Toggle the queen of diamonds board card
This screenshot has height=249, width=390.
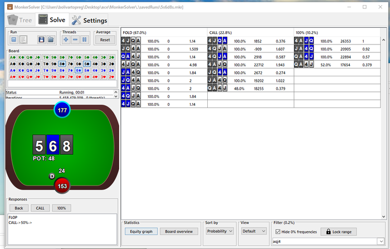click(29, 70)
